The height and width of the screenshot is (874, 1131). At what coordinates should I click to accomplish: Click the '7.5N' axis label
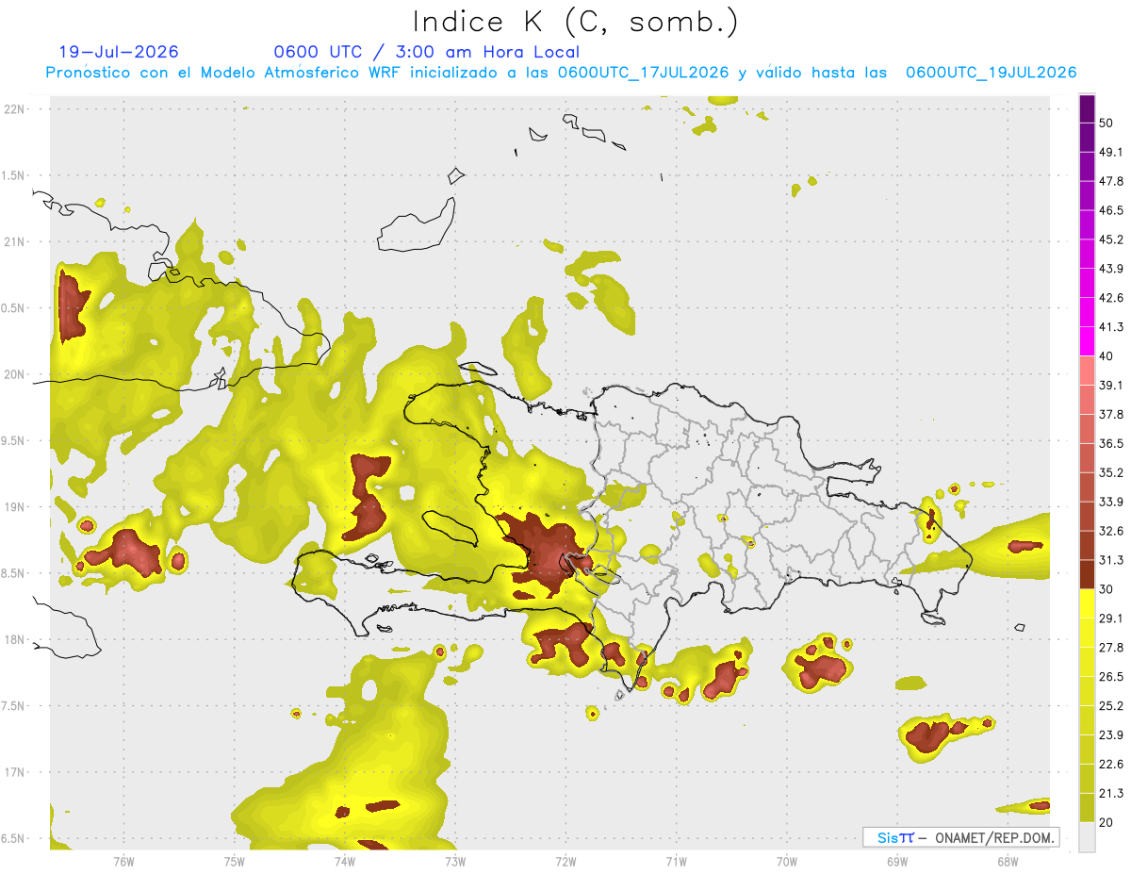tap(14, 706)
